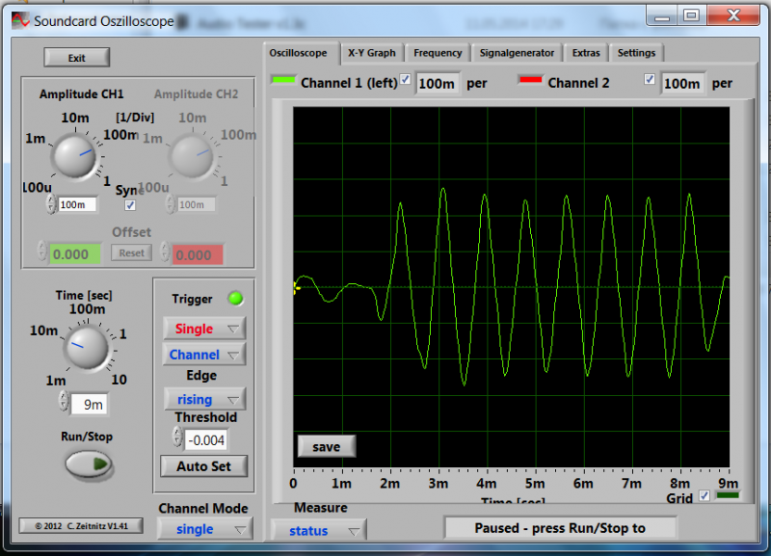Switch to the Frequency tab

[438, 53]
